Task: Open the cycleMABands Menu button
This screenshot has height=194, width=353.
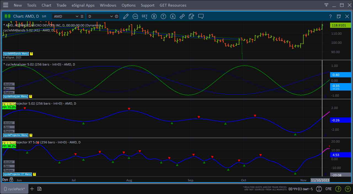Action: (x=16, y=54)
